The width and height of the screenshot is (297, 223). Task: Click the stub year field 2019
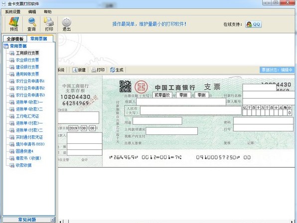tap(73, 128)
